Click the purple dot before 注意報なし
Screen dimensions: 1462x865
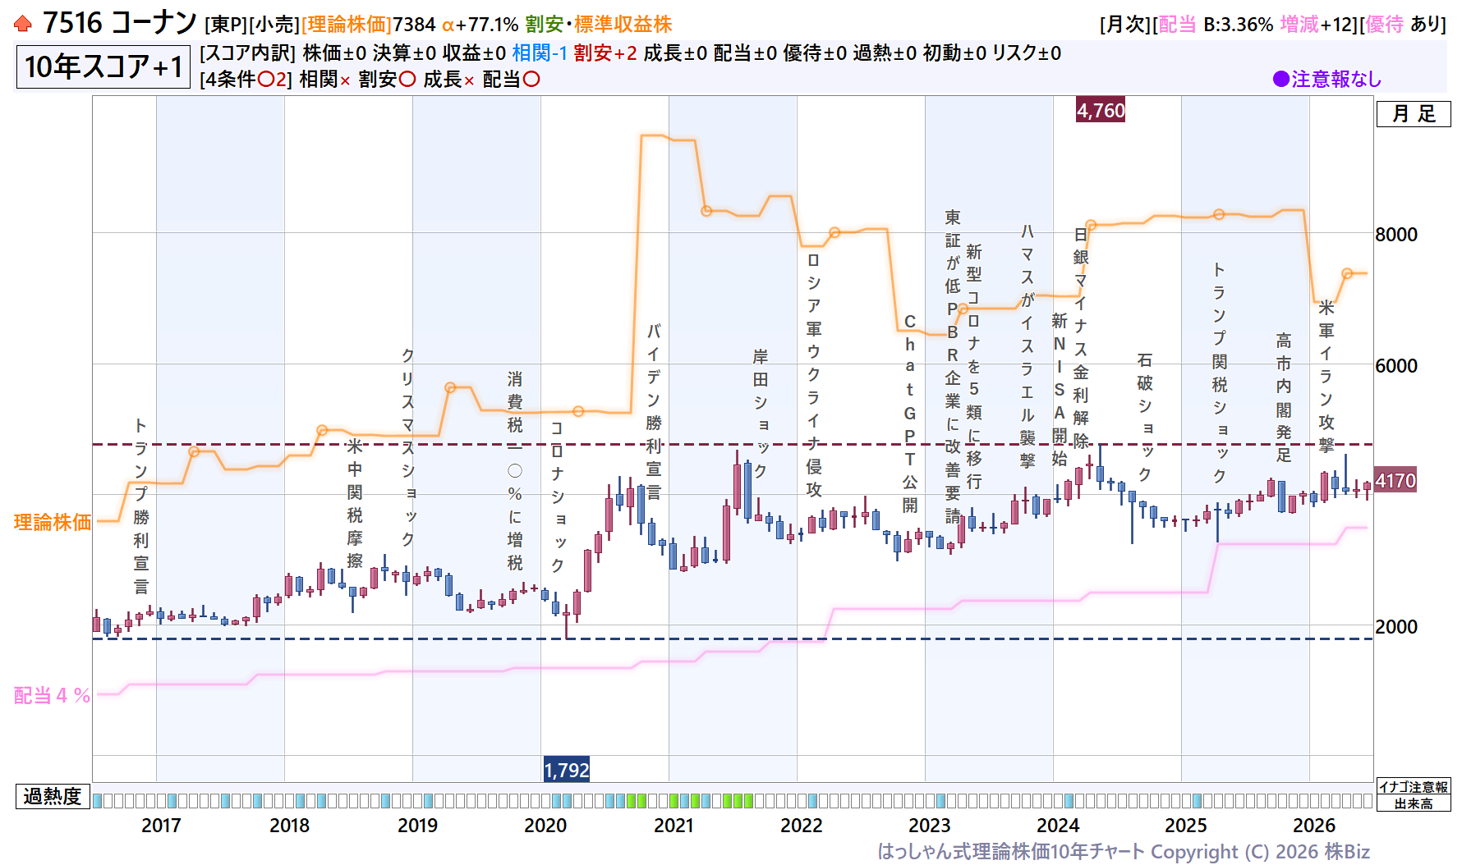(1280, 80)
